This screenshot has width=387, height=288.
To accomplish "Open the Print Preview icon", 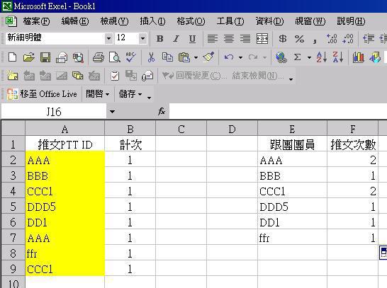I will pos(115,57).
